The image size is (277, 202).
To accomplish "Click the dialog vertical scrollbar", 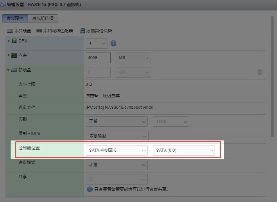I will 272,77.
